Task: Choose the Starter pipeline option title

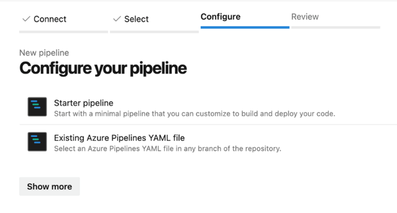Action: click(x=84, y=103)
